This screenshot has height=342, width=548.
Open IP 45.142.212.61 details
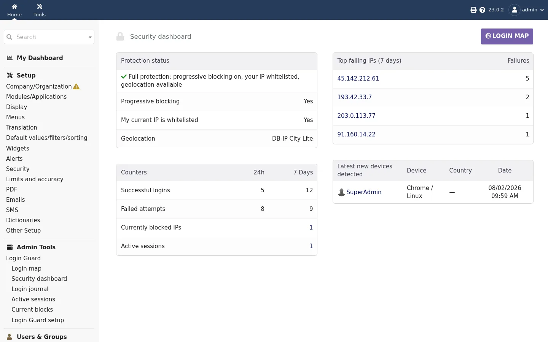click(x=358, y=79)
